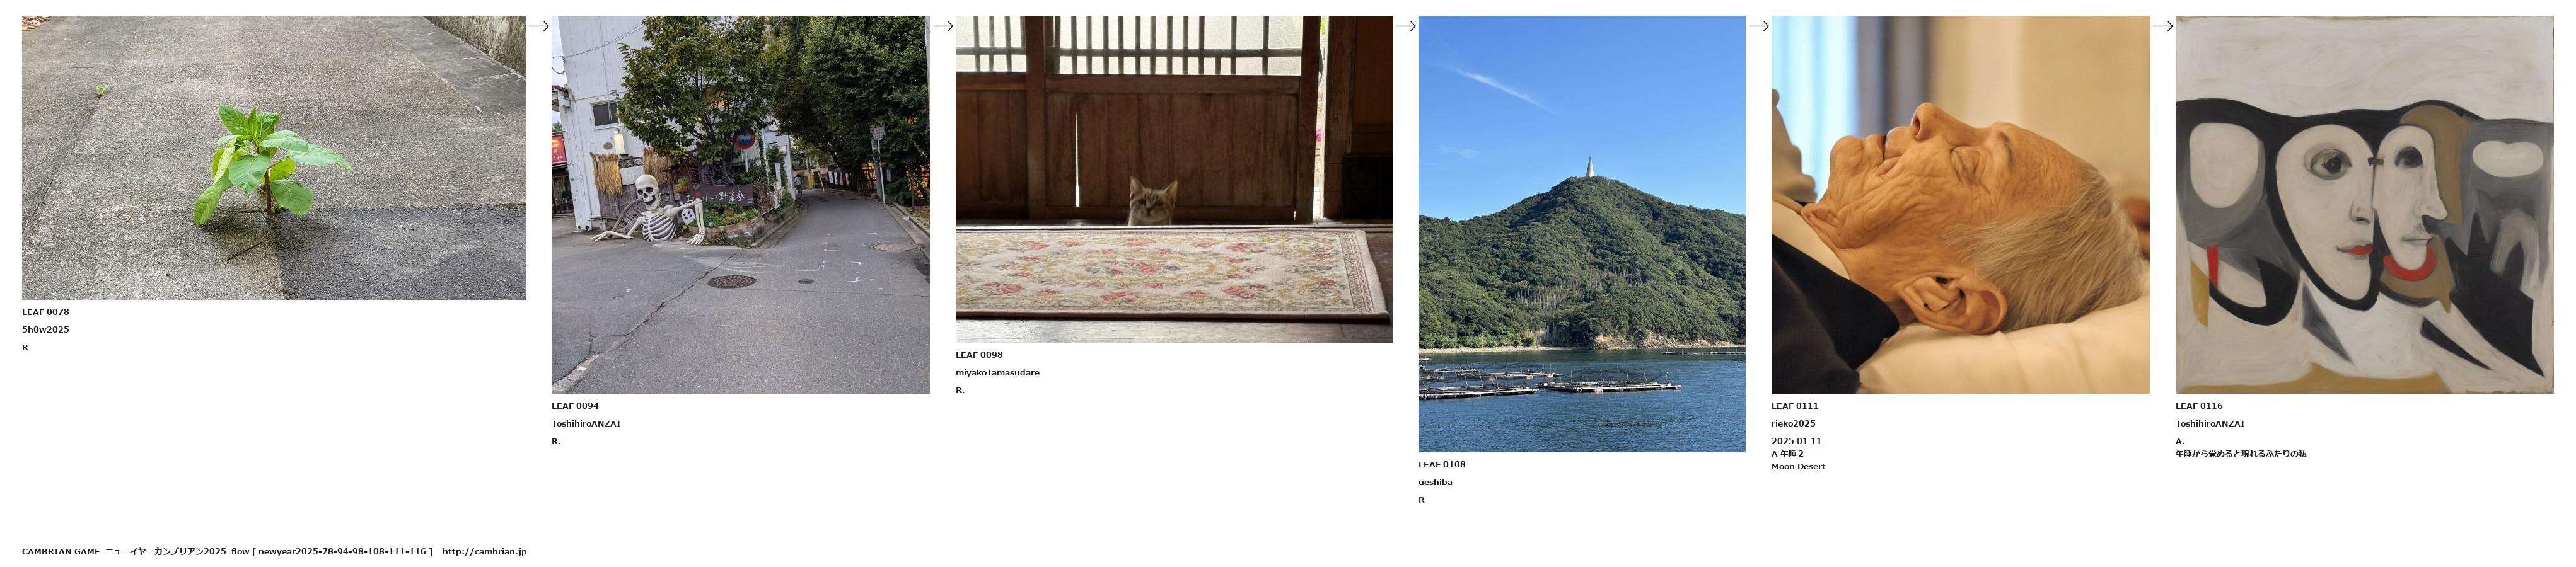
Task: Open the abstract two faces painting
Action: click(x=2364, y=204)
